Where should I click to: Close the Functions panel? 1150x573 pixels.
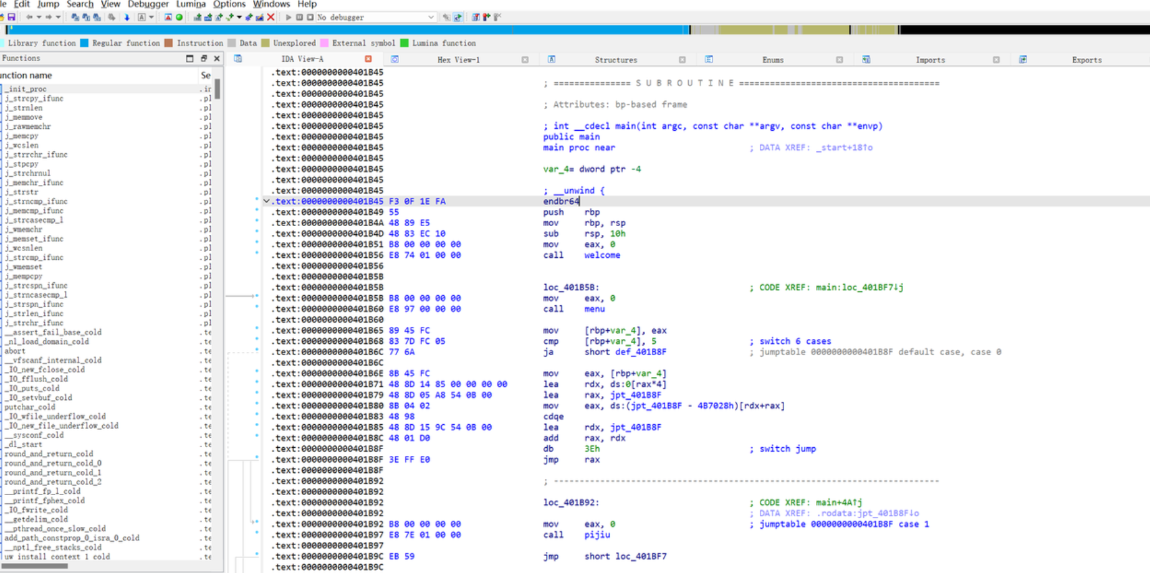[217, 59]
